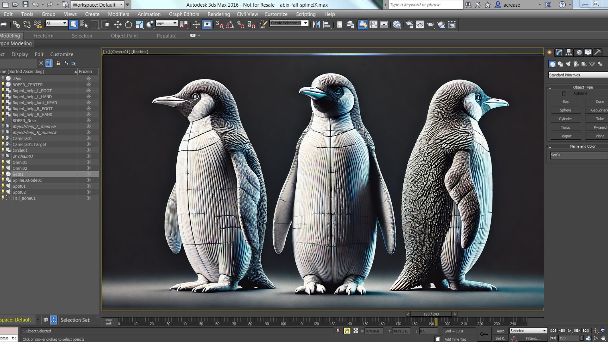The width and height of the screenshot is (608, 342).
Task: Toggle the Selection Lock padlock
Action: click(x=347, y=331)
